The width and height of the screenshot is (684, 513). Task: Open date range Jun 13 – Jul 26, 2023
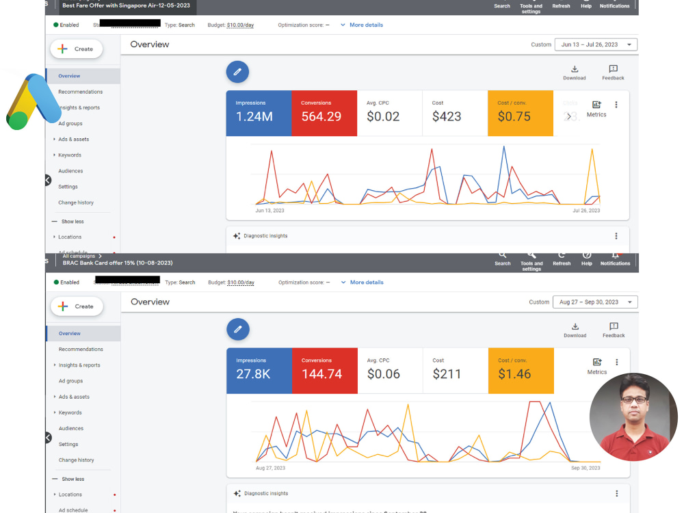click(x=596, y=44)
